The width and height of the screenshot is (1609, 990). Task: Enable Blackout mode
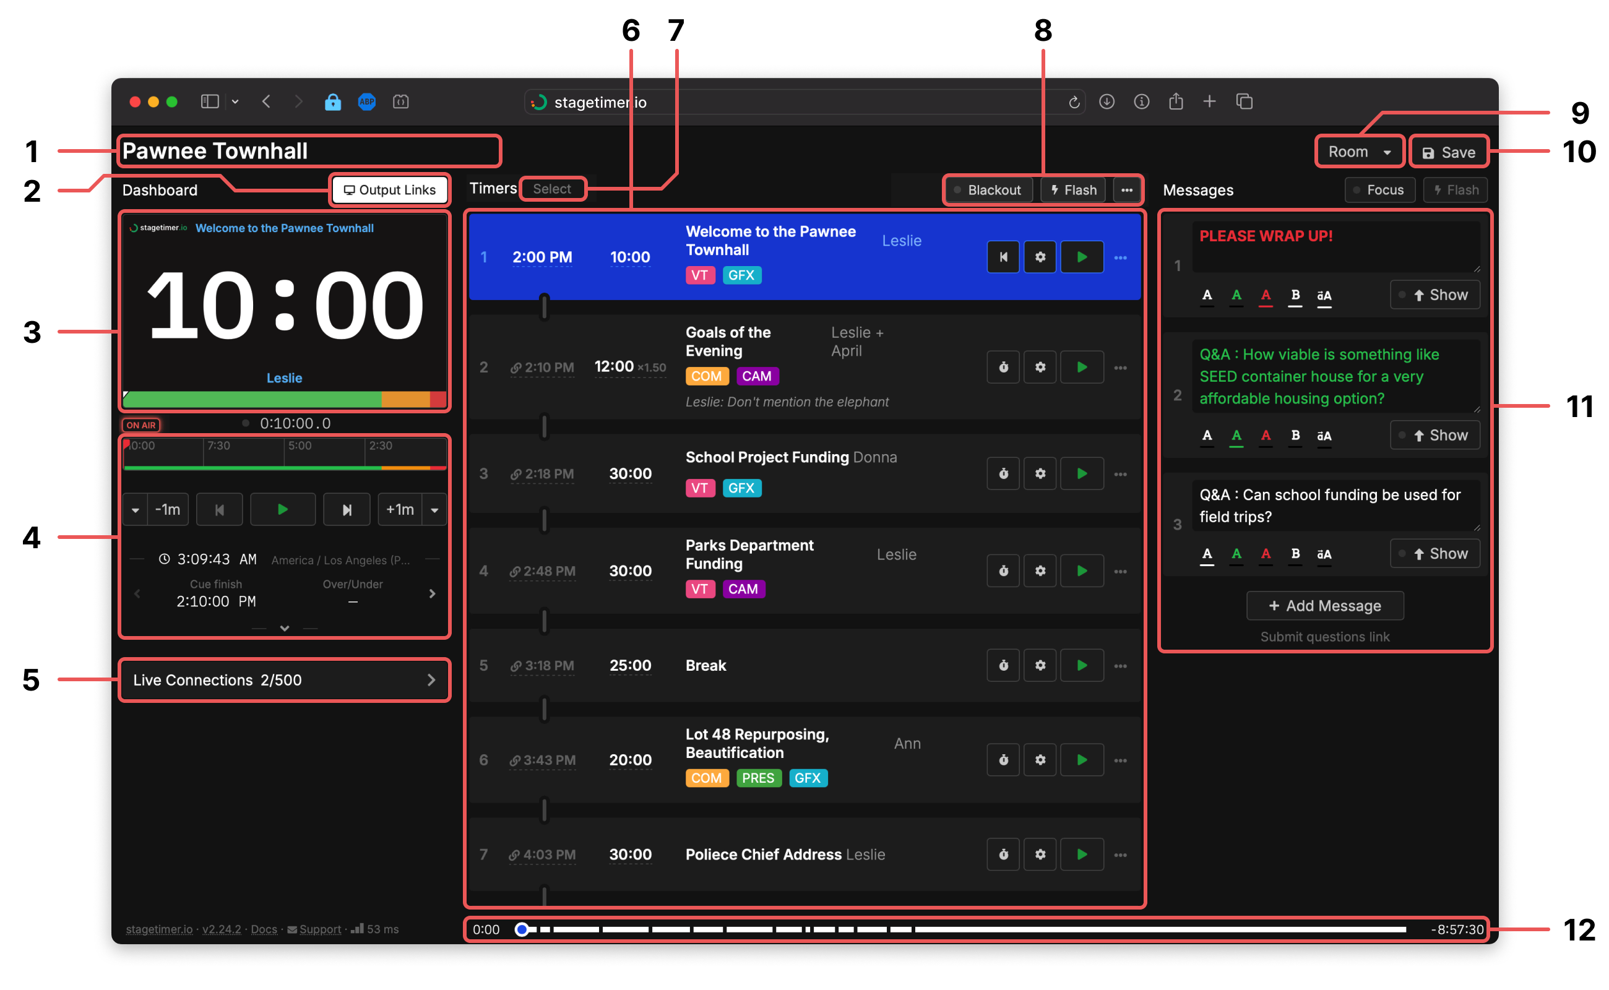[x=989, y=190]
